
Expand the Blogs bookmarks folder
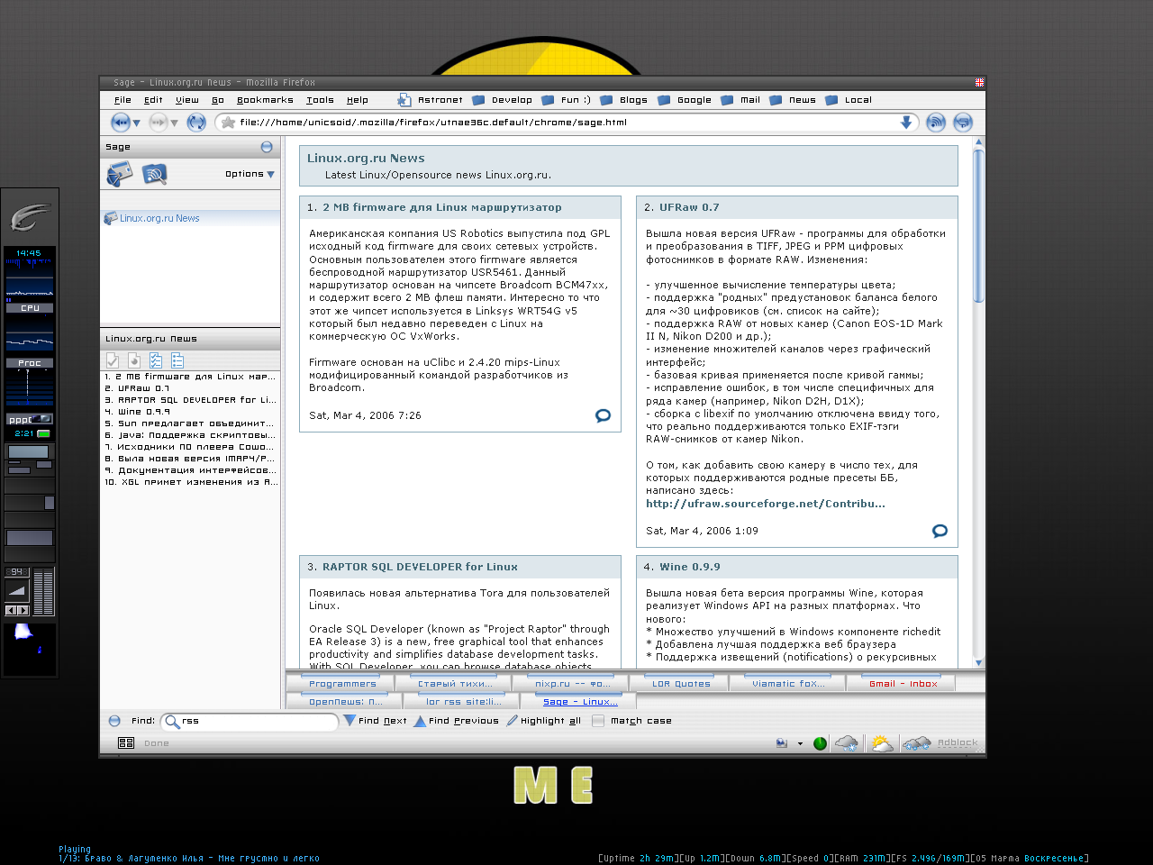tap(624, 100)
